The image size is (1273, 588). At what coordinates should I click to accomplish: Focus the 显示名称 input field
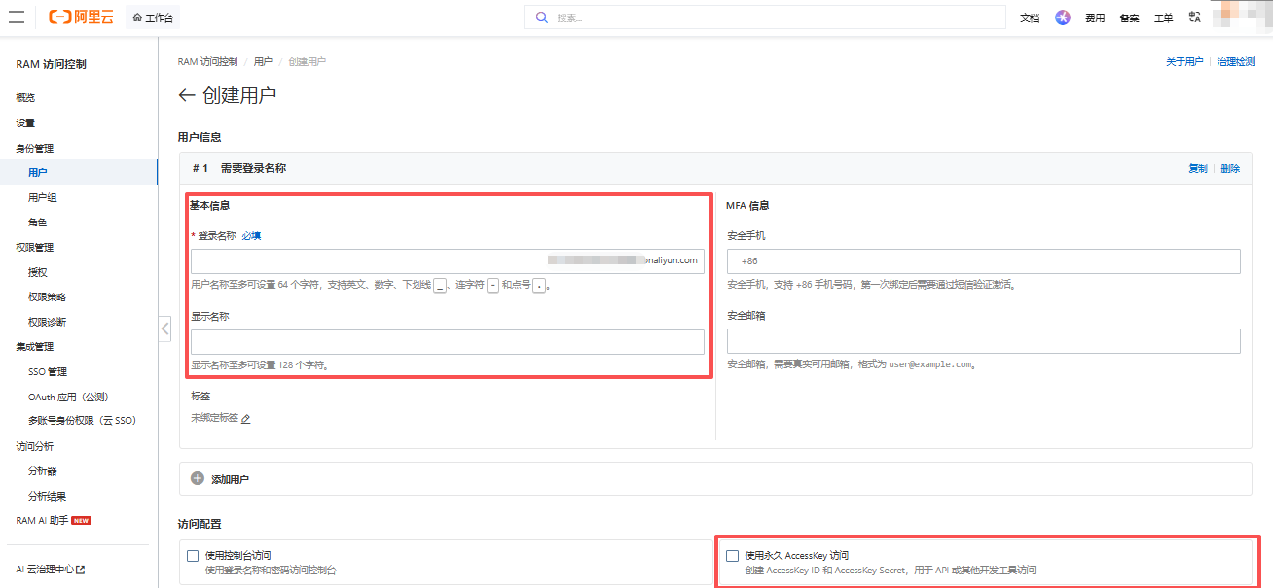(x=448, y=342)
